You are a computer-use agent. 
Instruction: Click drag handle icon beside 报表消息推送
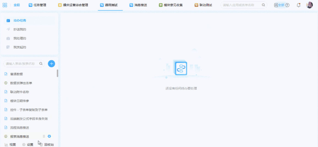[44, 136]
